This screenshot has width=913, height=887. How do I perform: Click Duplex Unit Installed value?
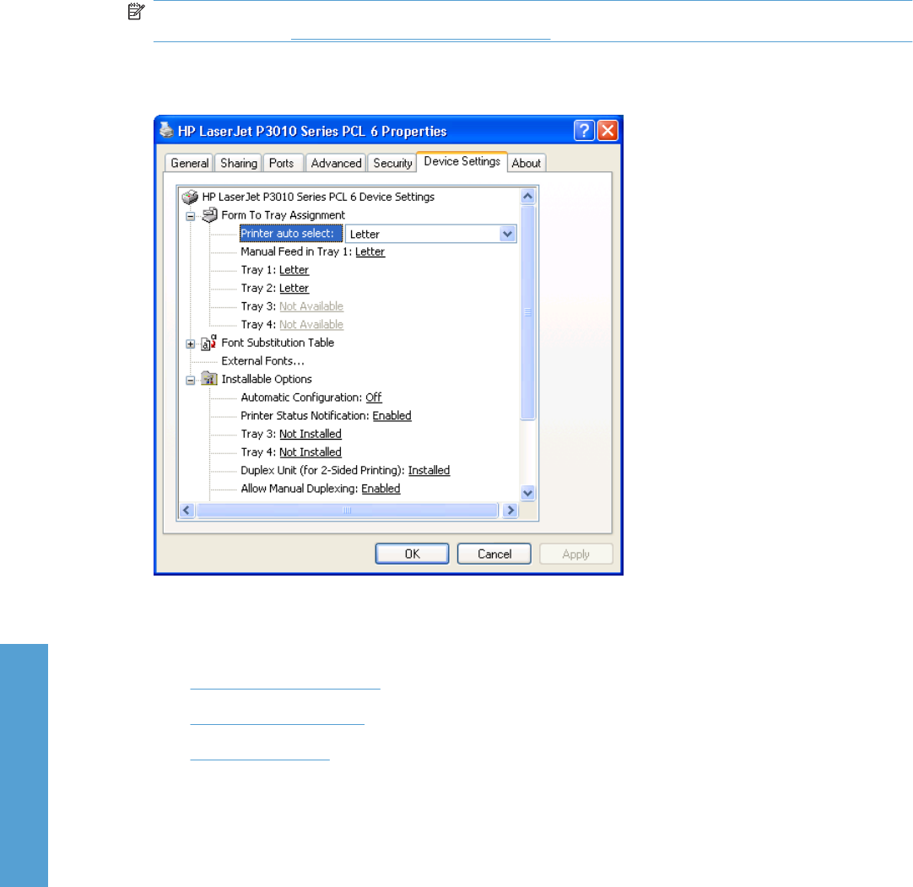429,470
